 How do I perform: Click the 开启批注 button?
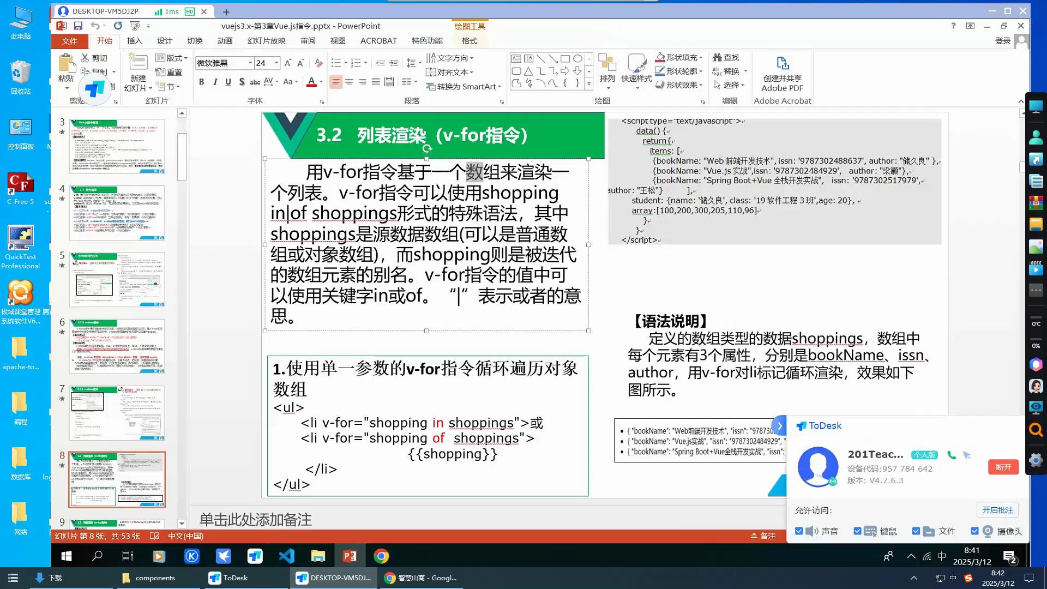(997, 510)
